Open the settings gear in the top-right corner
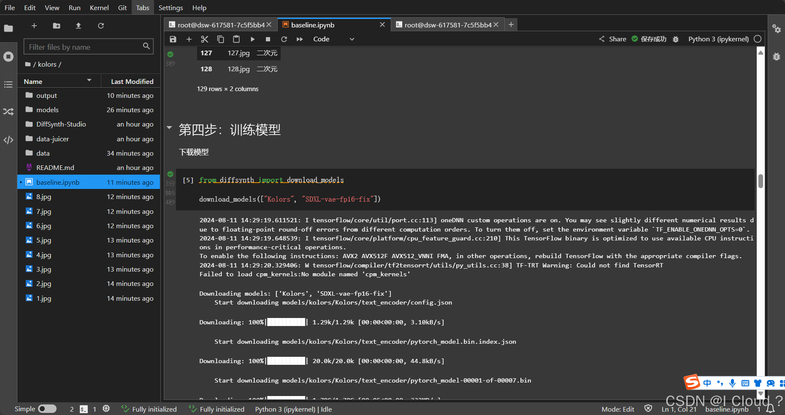This screenshot has height=415, width=785. click(777, 29)
